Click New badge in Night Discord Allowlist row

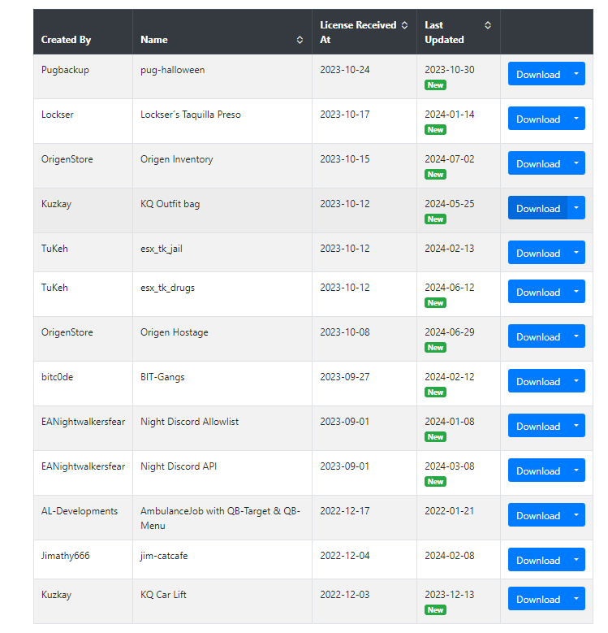click(x=435, y=437)
